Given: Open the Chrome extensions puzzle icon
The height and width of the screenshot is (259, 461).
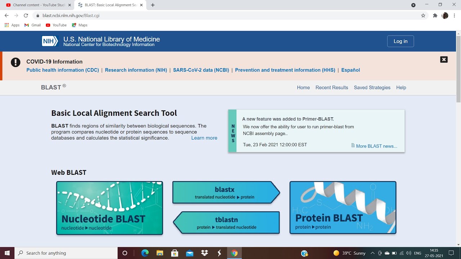Looking at the screenshot, I should click(435, 15).
